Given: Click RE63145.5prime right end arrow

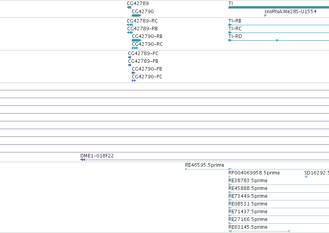Looking at the screenshot, I should (x=288, y=231).
